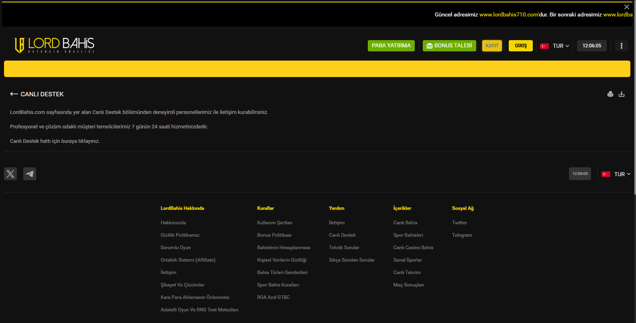Print the Canlı Destek page

(x=610, y=94)
